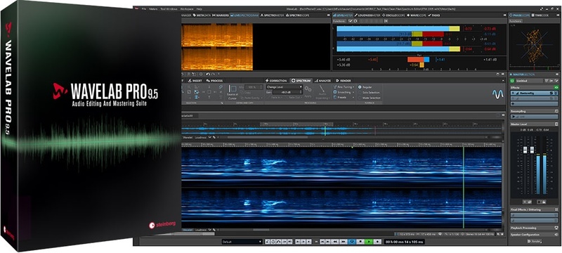The height and width of the screenshot is (253, 562).
Task: Toggle the blue Loop button
Action: click(352, 242)
